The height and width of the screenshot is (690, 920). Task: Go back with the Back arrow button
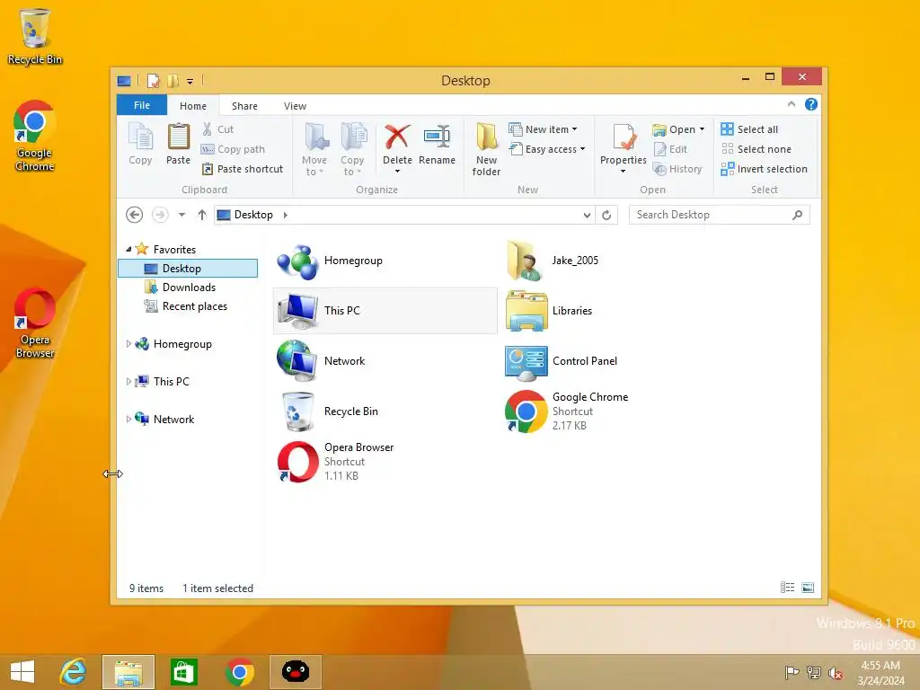coord(135,215)
